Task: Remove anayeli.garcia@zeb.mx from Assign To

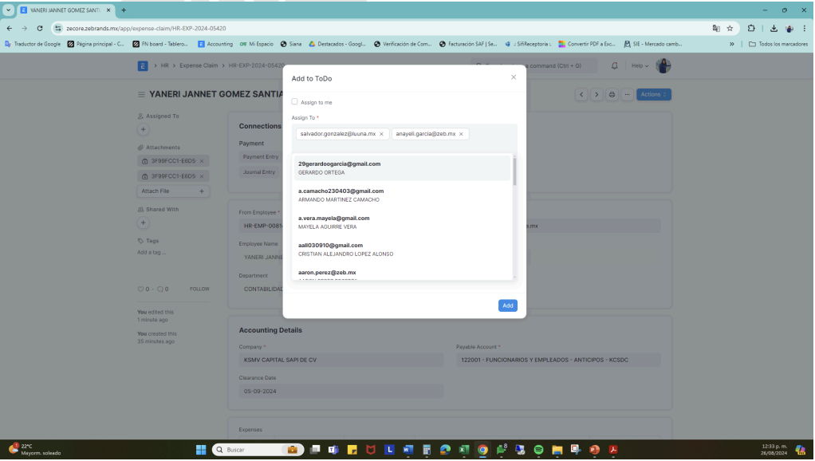Action: click(x=461, y=134)
